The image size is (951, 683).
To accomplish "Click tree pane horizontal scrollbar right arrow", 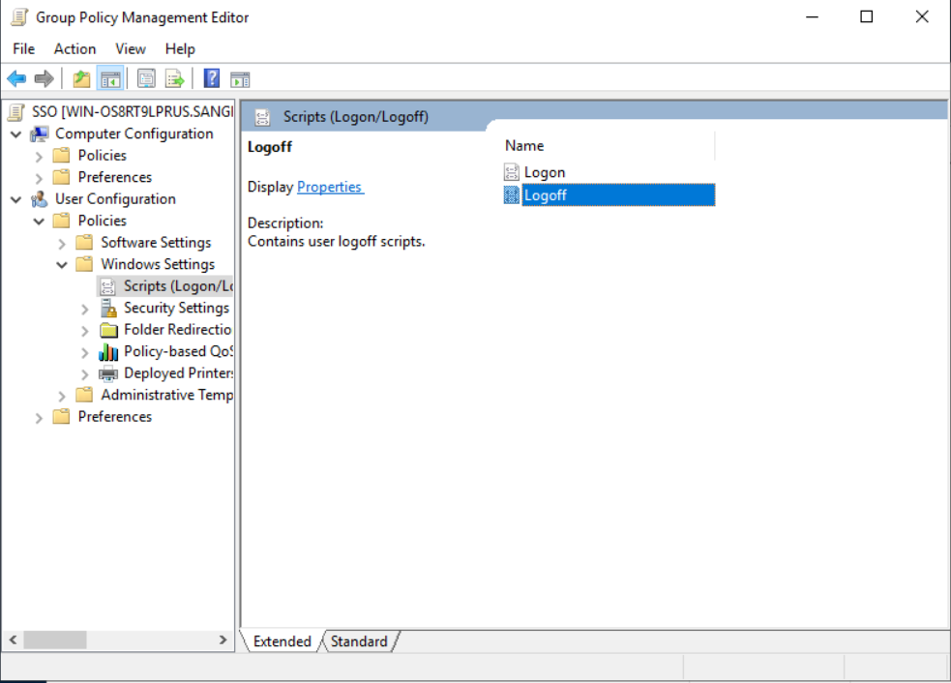I will [223, 640].
